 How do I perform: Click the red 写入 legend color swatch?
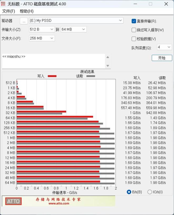pos(52,76)
